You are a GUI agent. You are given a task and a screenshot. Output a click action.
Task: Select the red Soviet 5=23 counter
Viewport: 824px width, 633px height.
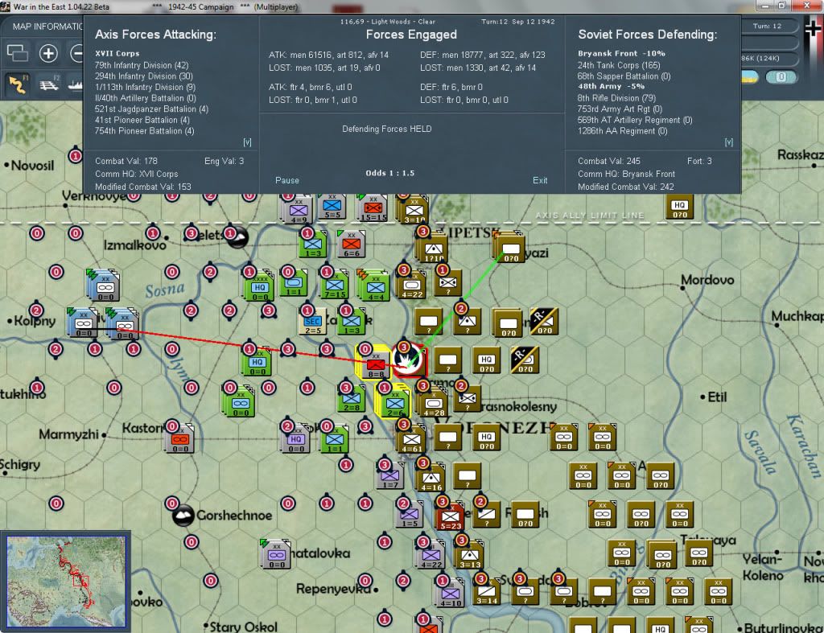[x=451, y=517]
